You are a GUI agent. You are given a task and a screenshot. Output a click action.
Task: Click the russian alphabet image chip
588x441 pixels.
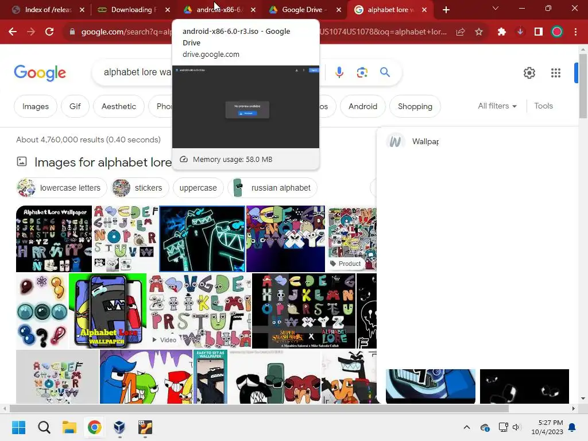pyautogui.click(x=272, y=188)
